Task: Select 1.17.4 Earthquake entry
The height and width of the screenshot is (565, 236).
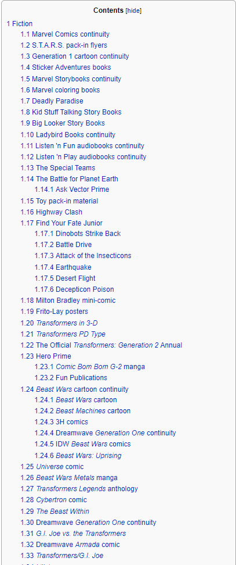Action: [63, 267]
